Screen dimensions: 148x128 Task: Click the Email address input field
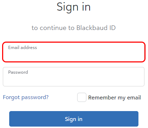(74, 52)
